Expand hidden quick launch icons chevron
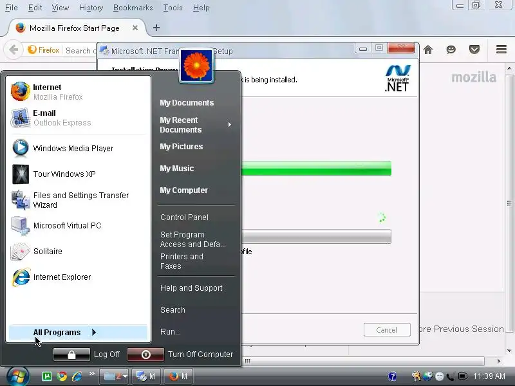The height and width of the screenshot is (386, 515). (x=91, y=374)
